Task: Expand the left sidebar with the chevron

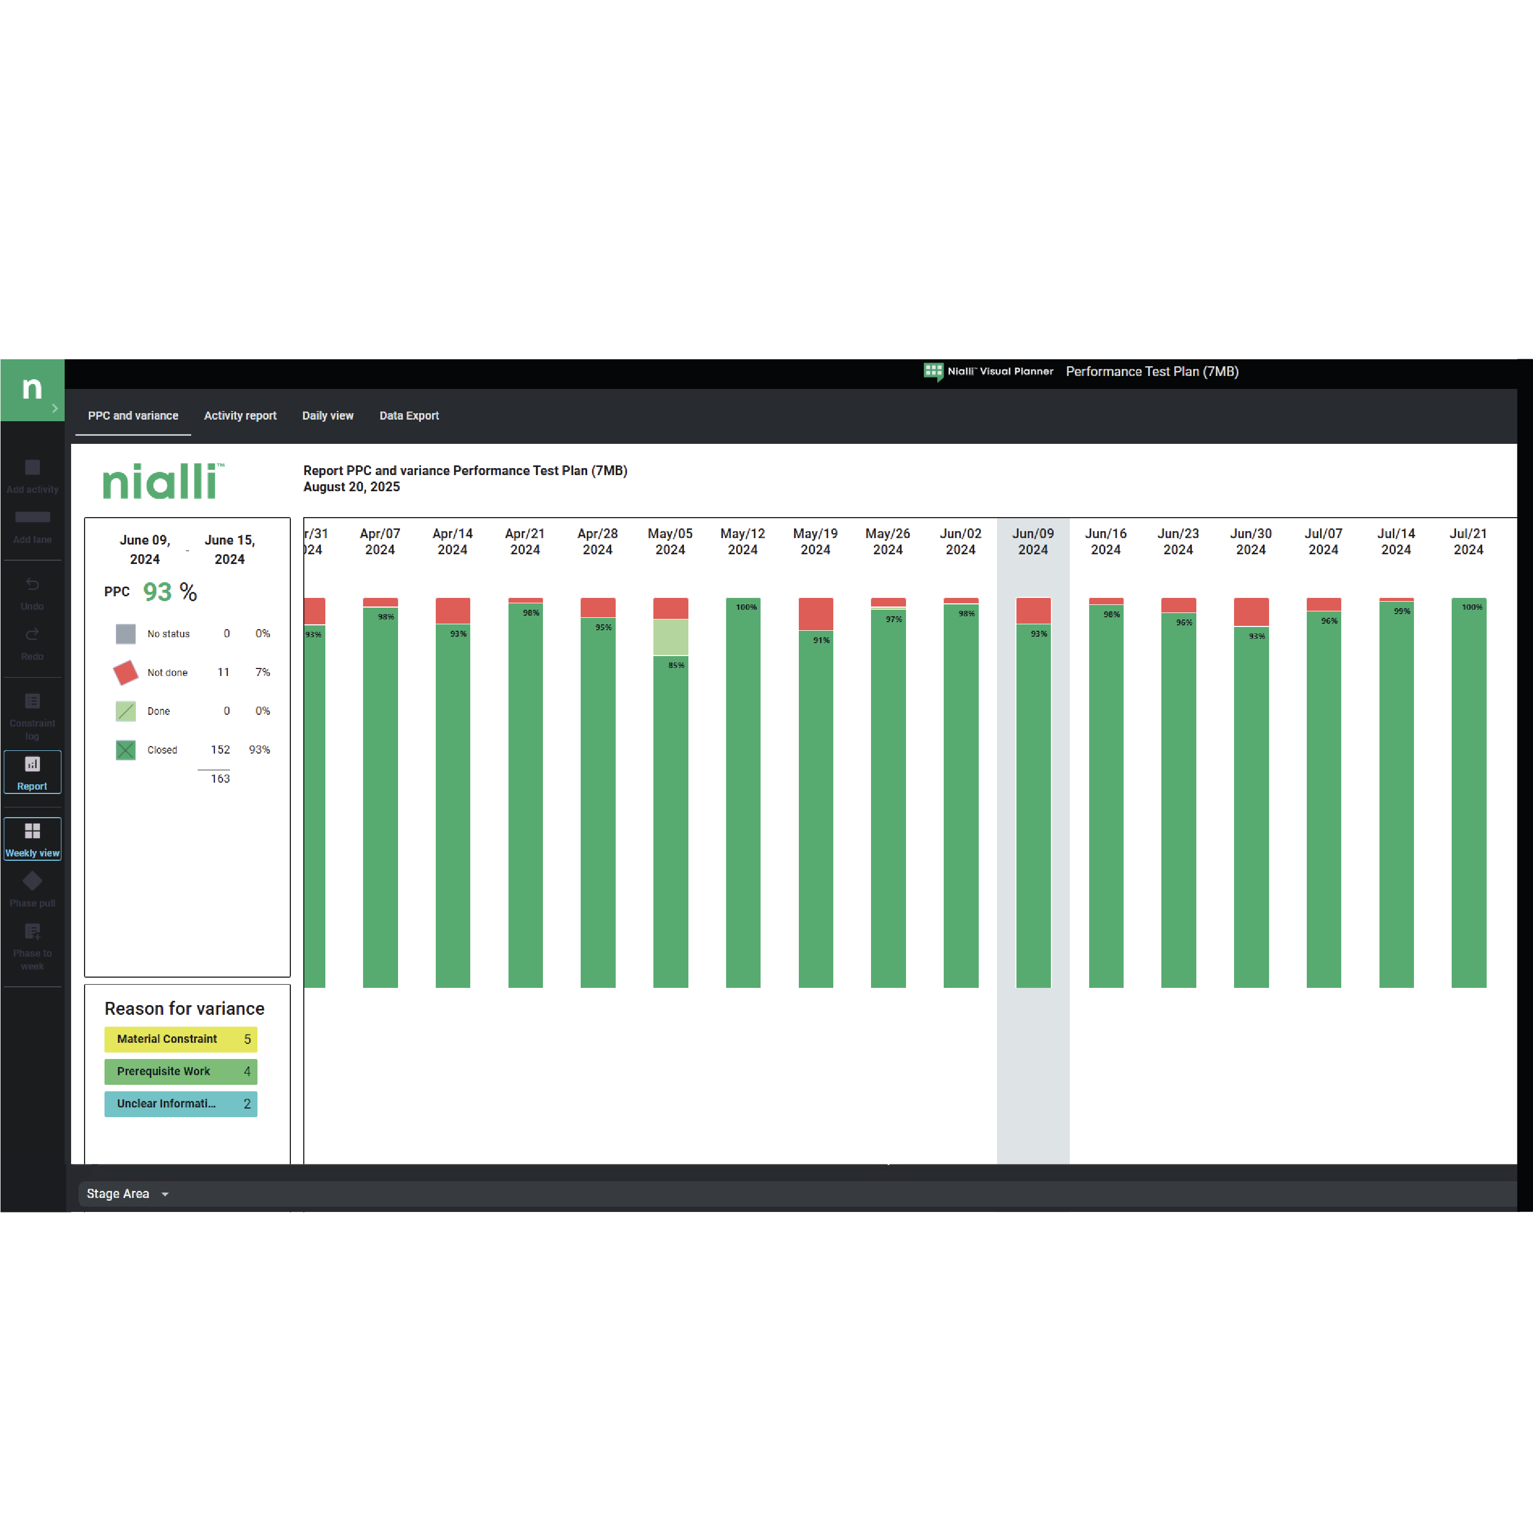Action: click(54, 407)
